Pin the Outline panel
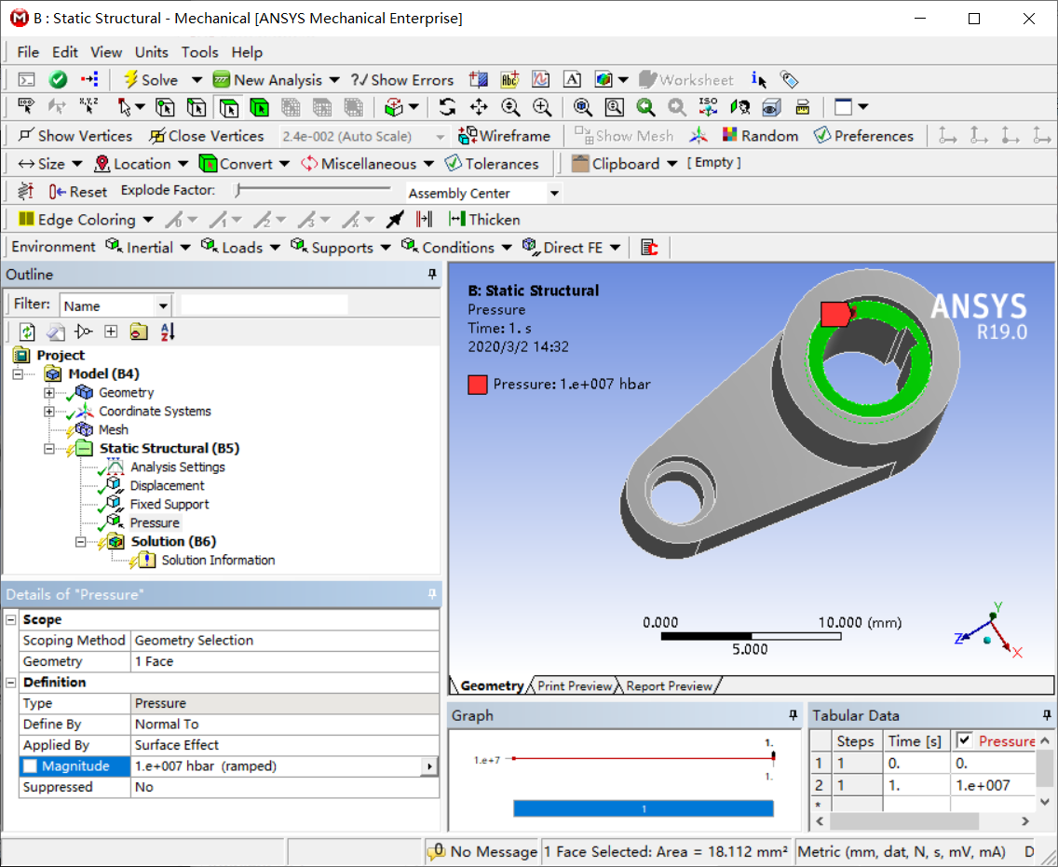 (432, 274)
